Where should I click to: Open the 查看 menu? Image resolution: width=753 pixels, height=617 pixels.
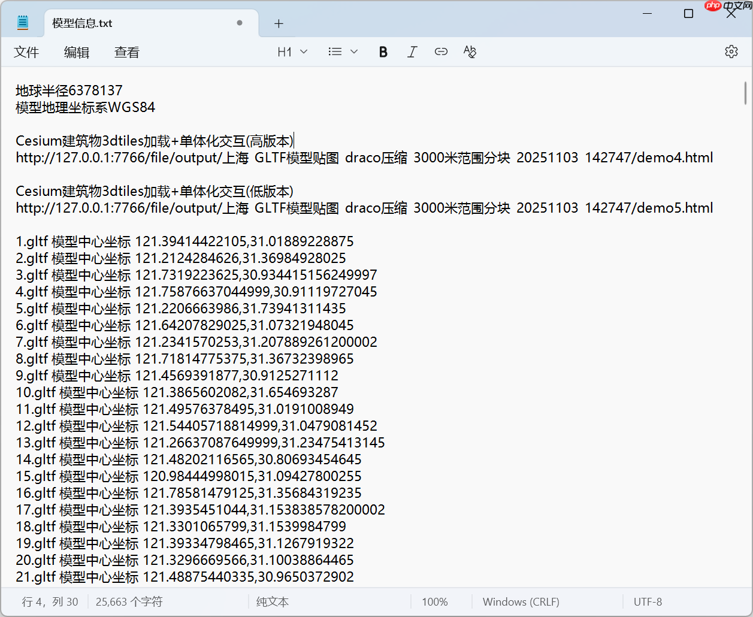click(126, 52)
